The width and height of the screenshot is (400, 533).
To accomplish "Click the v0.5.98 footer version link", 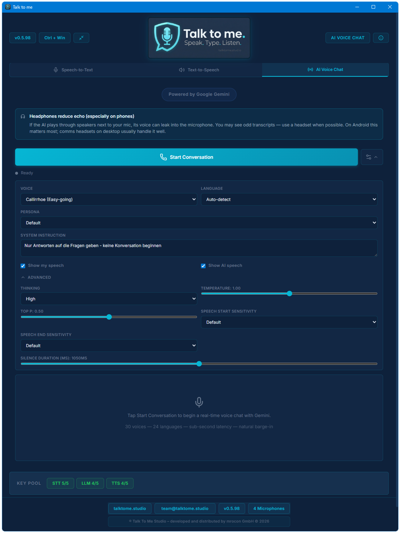I will (232, 509).
